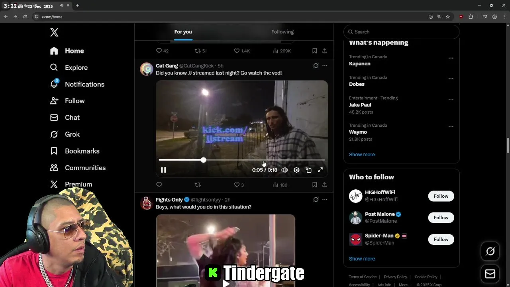Image resolution: width=510 pixels, height=287 pixels.
Task: Open Fights Only profile avatar
Action: (x=147, y=203)
